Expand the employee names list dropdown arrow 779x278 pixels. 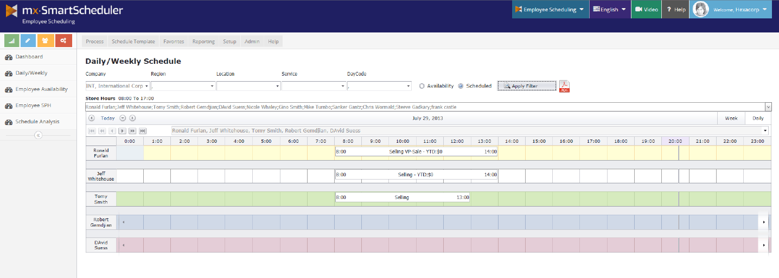(768, 107)
